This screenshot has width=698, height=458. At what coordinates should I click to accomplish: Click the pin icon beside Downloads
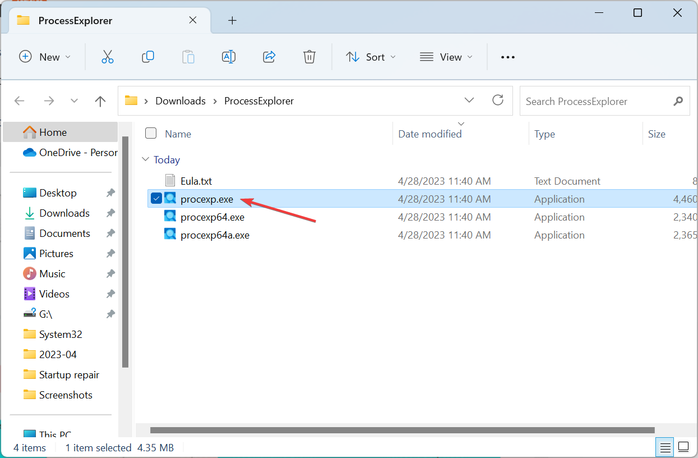pos(110,213)
